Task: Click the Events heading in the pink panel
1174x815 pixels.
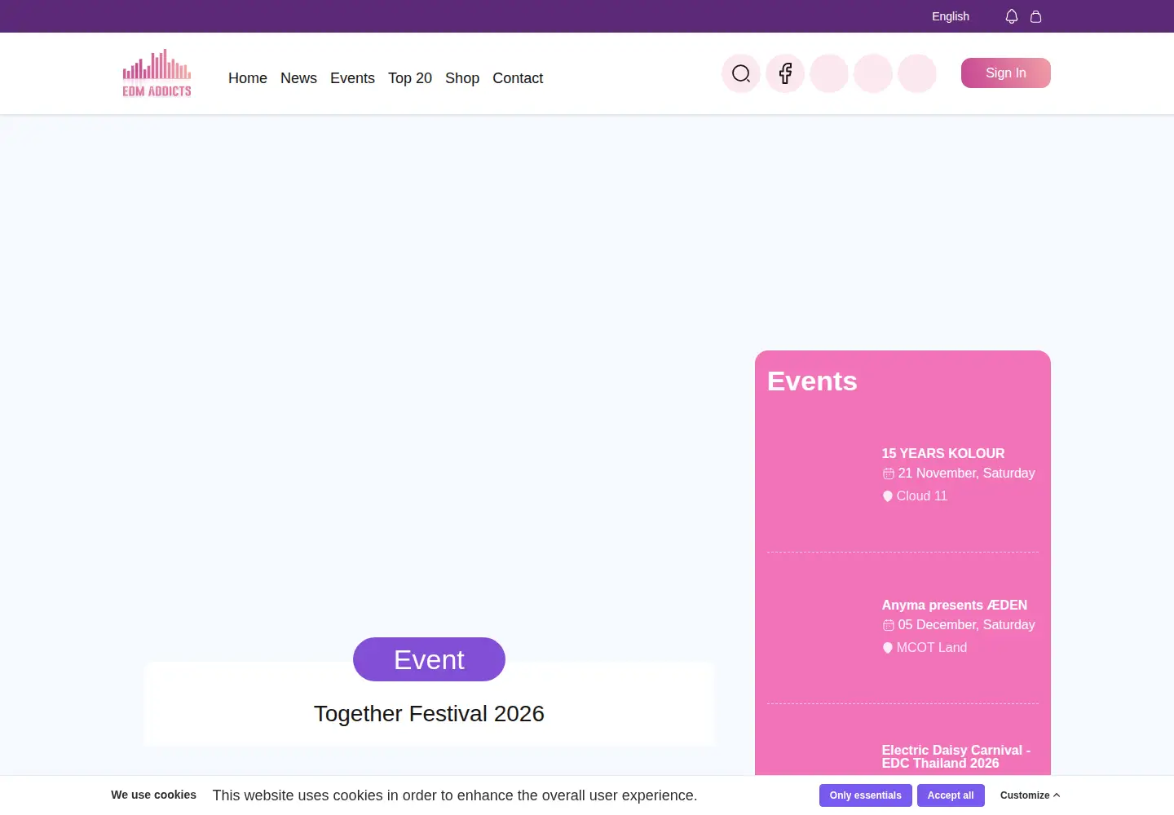Action: pyautogui.click(x=812, y=381)
